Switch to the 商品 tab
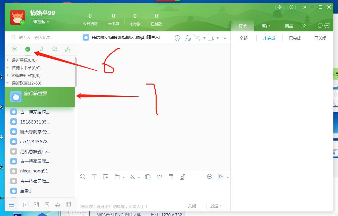This screenshot has height=216, width=338. point(289,26)
